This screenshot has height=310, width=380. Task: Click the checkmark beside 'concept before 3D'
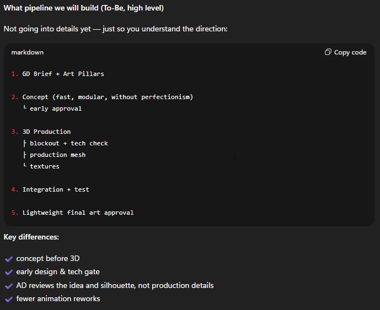9,259
